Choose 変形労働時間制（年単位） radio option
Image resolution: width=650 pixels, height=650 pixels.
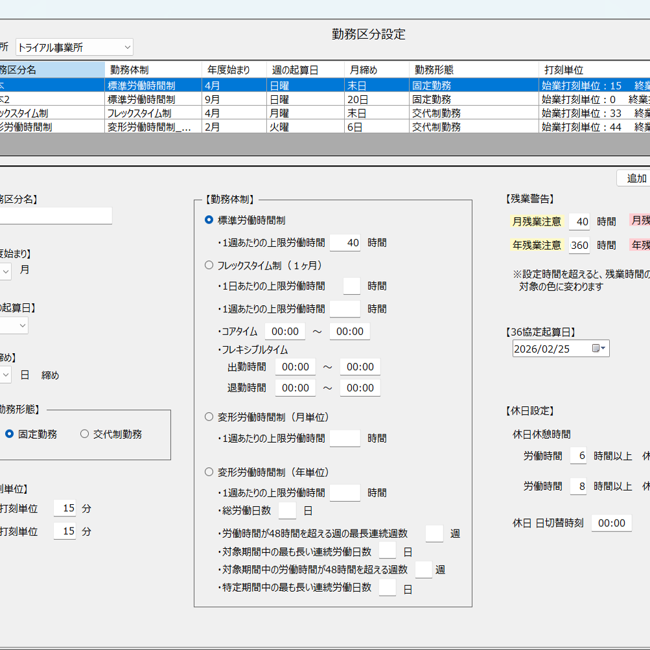[209, 472]
